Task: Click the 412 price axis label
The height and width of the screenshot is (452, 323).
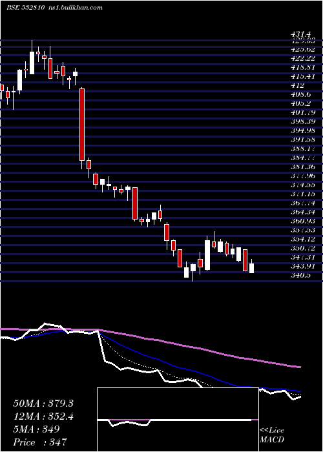Action: (298, 86)
